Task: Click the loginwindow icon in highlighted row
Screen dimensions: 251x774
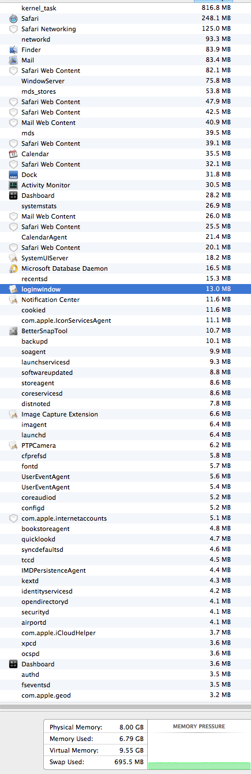Action: click(14, 289)
